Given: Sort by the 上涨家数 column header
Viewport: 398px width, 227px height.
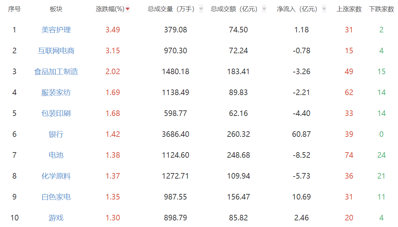Looking at the screenshot, I should [349, 9].
